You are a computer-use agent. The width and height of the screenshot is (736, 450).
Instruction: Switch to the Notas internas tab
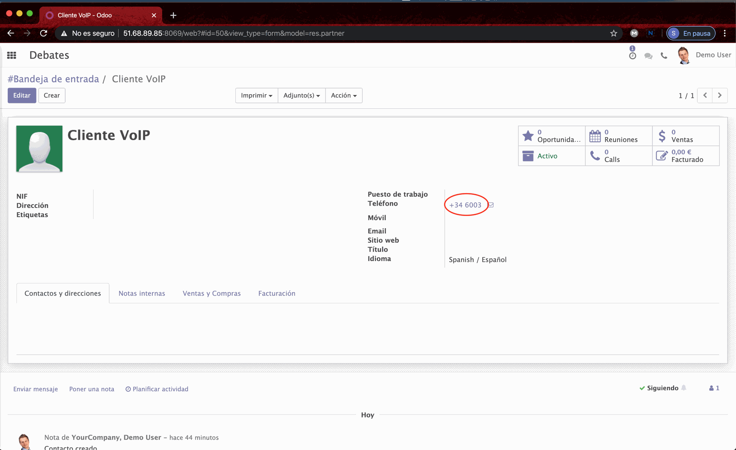tap(142, 293)
